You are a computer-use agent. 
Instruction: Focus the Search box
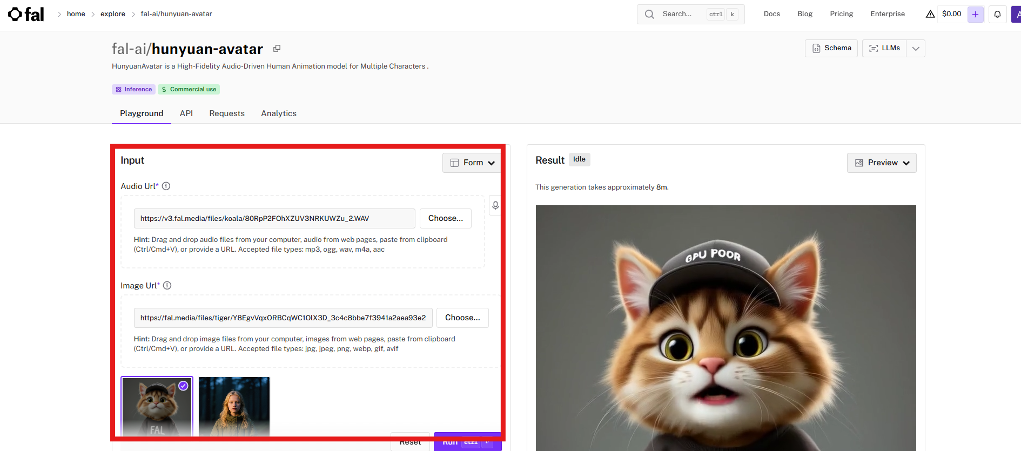(690, 14)
